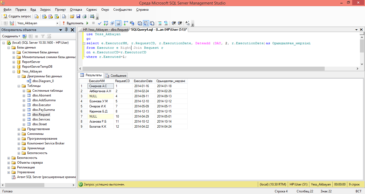
Task: Click the Decrease Indent icon
Action: click(x=174, y=23)
